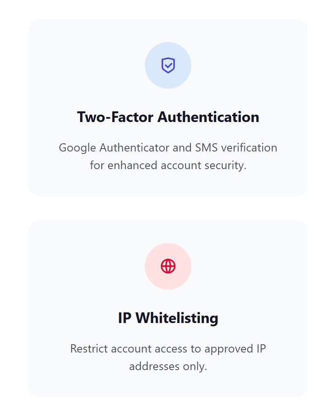322x418 pixels.
Task: Click the "Restrict account access" text
Action: [x=128, y=349]
